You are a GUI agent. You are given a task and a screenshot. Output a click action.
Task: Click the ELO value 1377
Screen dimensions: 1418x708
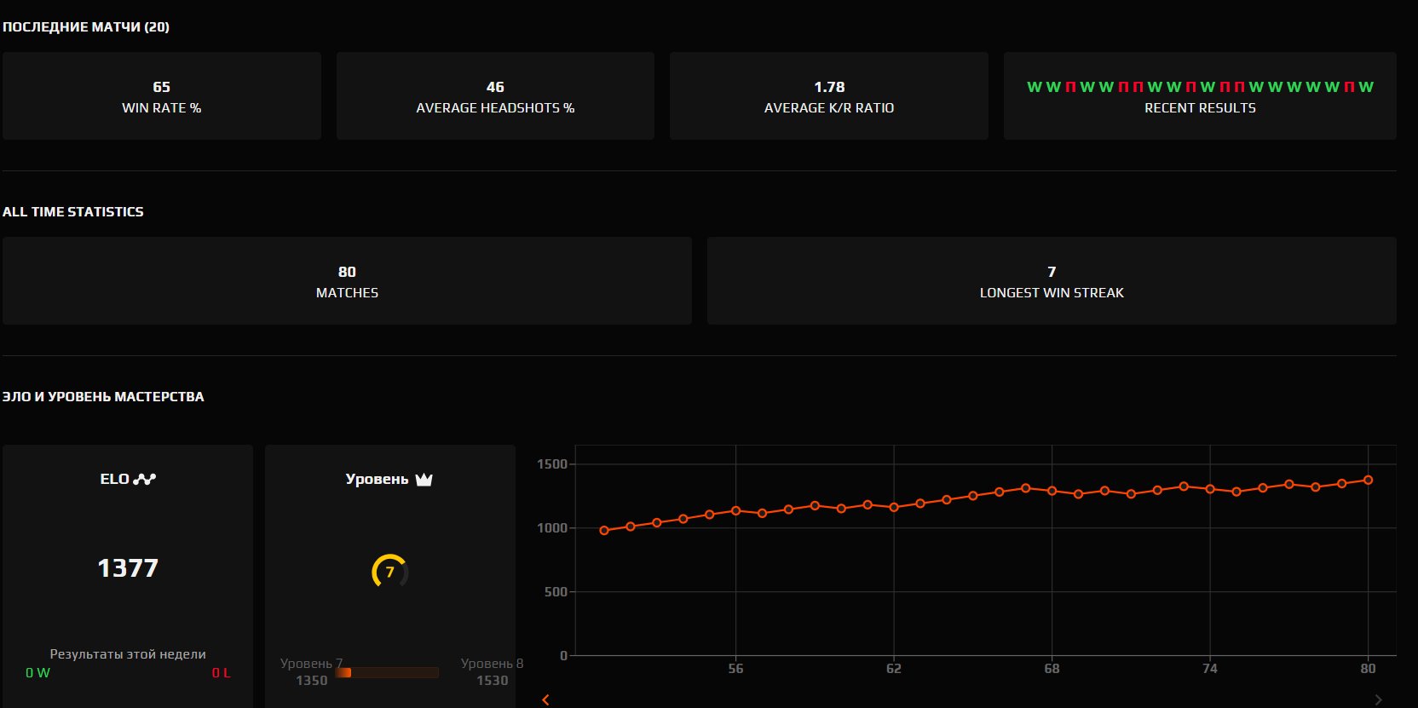(x=128, y=568)
